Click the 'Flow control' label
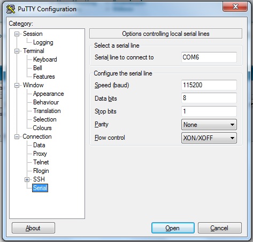 110,138
